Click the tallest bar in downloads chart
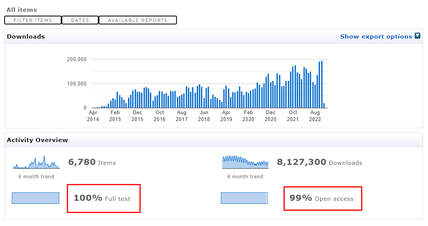 (x=322, y=84)
